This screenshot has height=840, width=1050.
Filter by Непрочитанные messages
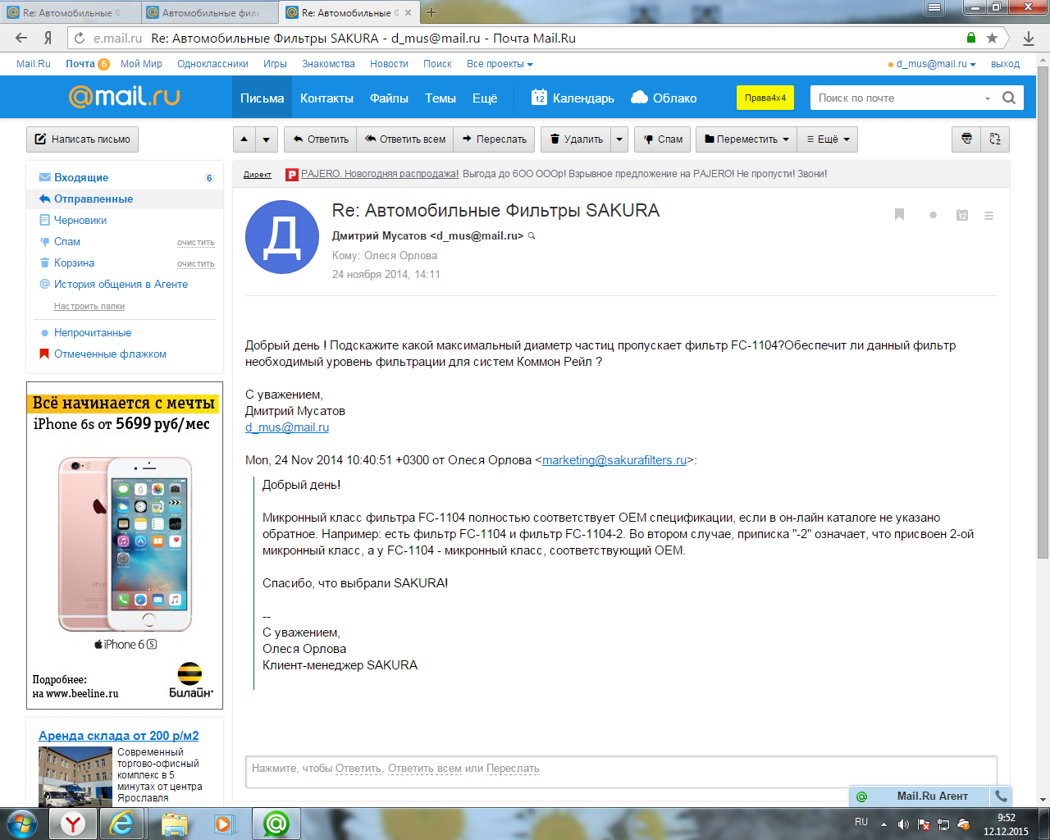(x=93, y=332)
